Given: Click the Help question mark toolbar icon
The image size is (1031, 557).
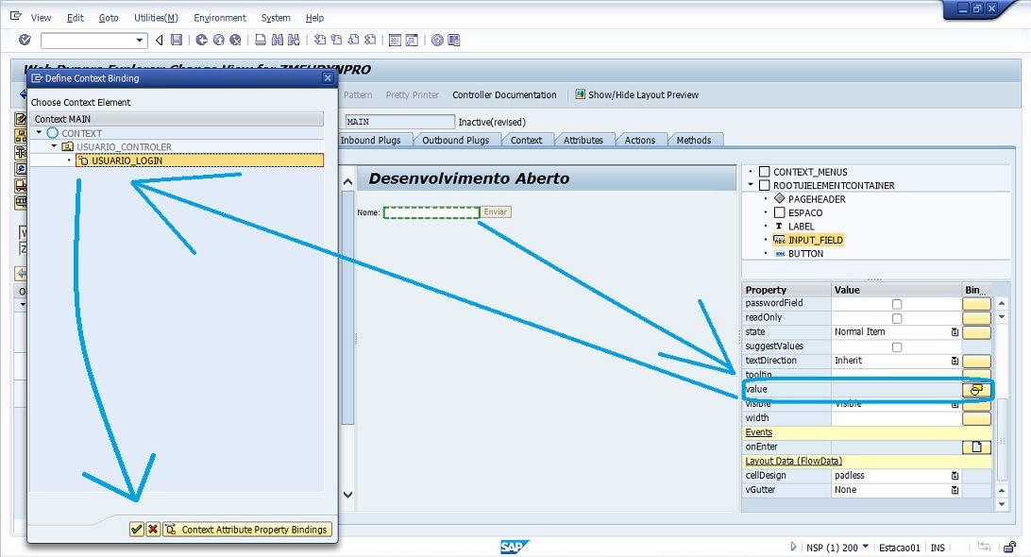Looking at the screenshot, I should 437,40.
